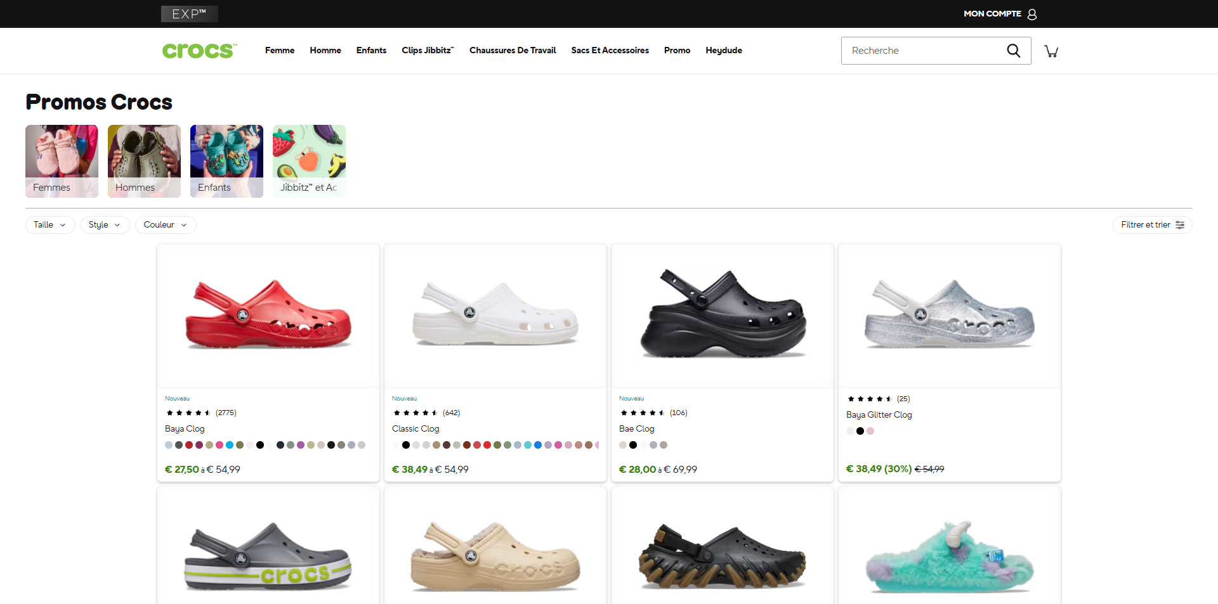The image size is (1218, 604).
Task: Open the Heydude menu item
Action: tap(724, 51)
